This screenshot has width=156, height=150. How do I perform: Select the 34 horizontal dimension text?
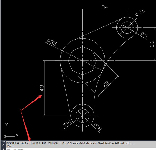click(105, 7)
